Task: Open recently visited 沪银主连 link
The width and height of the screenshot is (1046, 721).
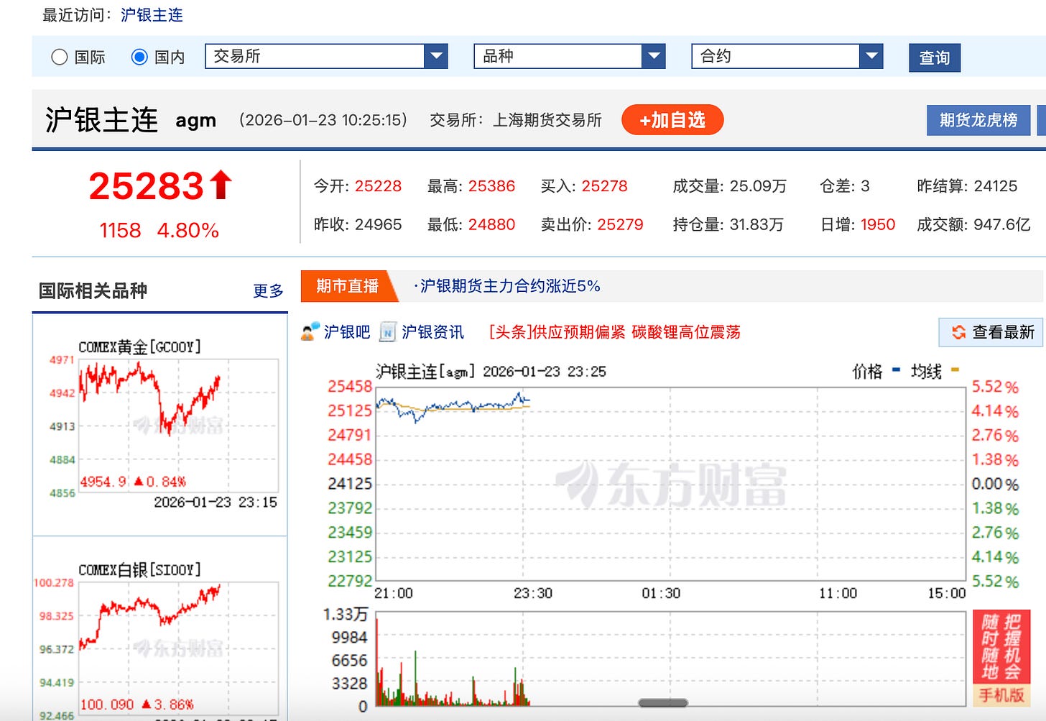Action: click(x=152, y=15)
